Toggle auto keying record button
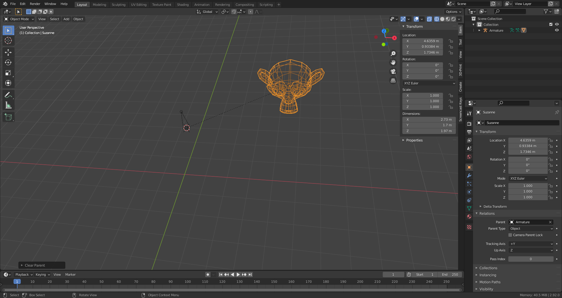The width and height of the screenshot is (562, 298). (208, 275)
